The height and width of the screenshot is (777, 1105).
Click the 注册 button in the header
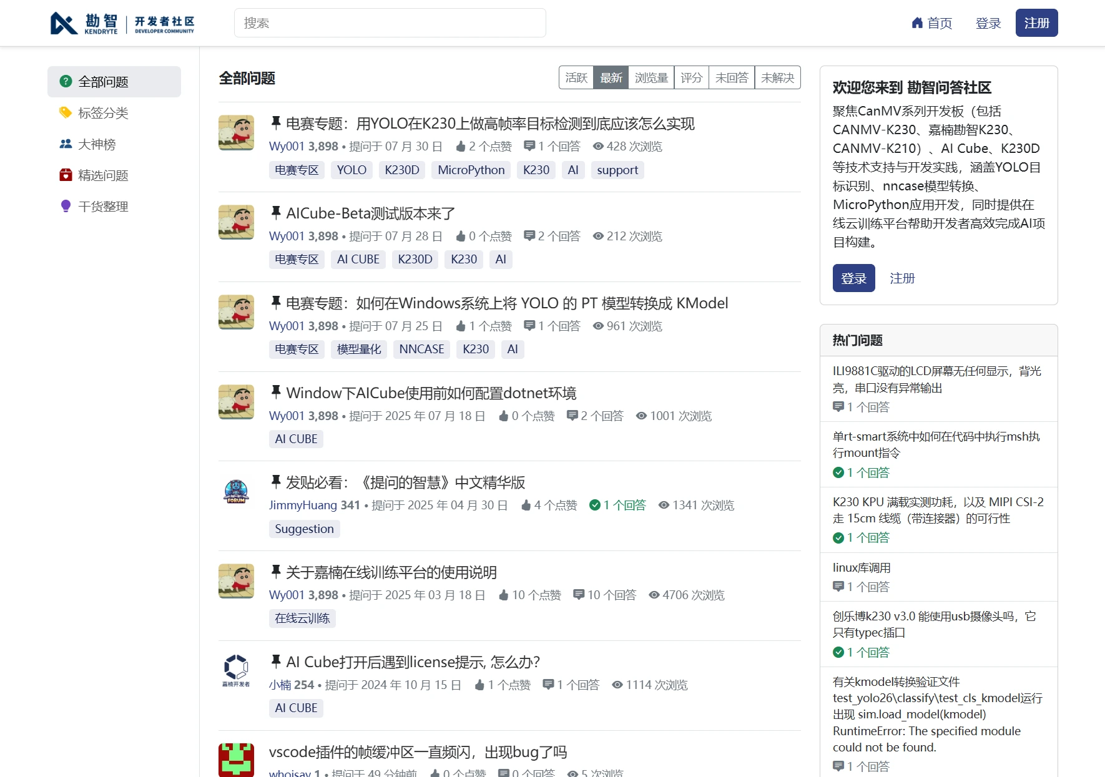tap(1037, 23)
